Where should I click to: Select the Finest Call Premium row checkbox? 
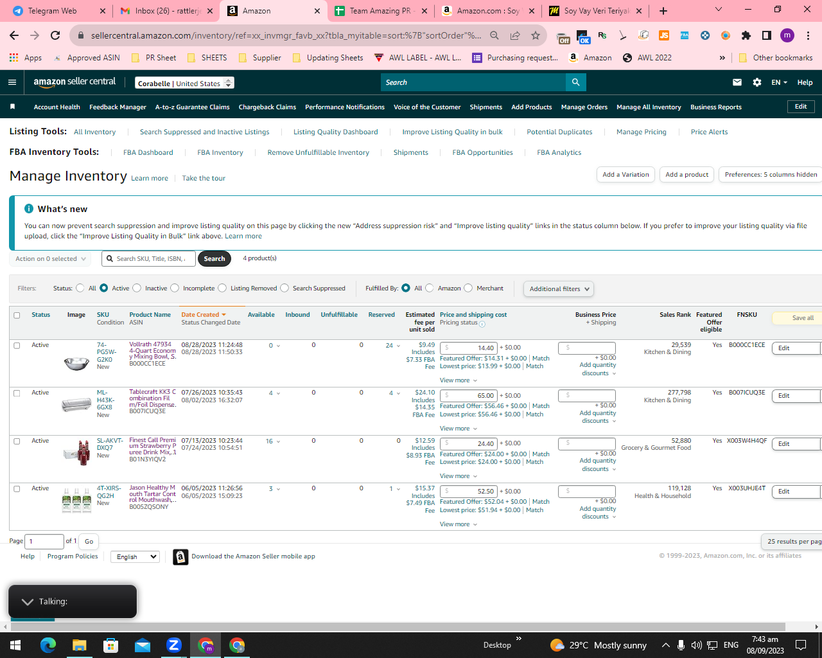pos(17,441)
